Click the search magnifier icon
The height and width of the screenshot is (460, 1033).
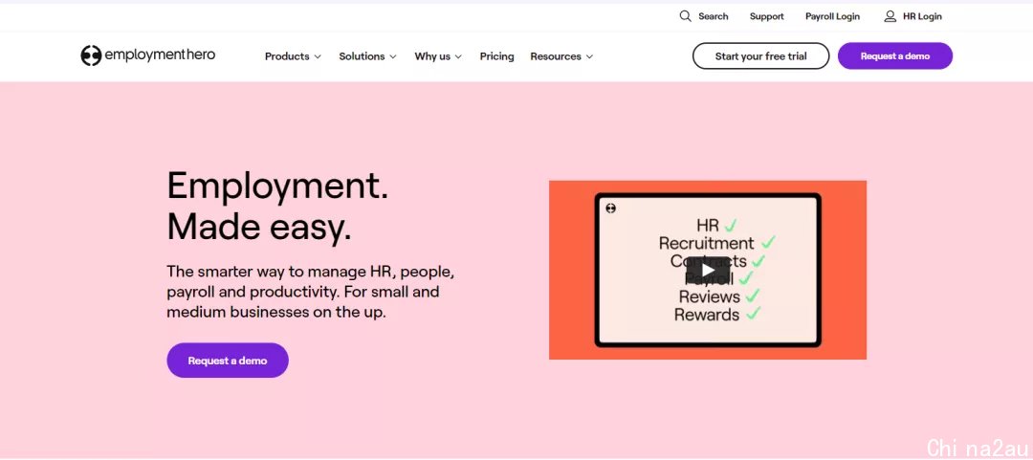pos(685,16)
